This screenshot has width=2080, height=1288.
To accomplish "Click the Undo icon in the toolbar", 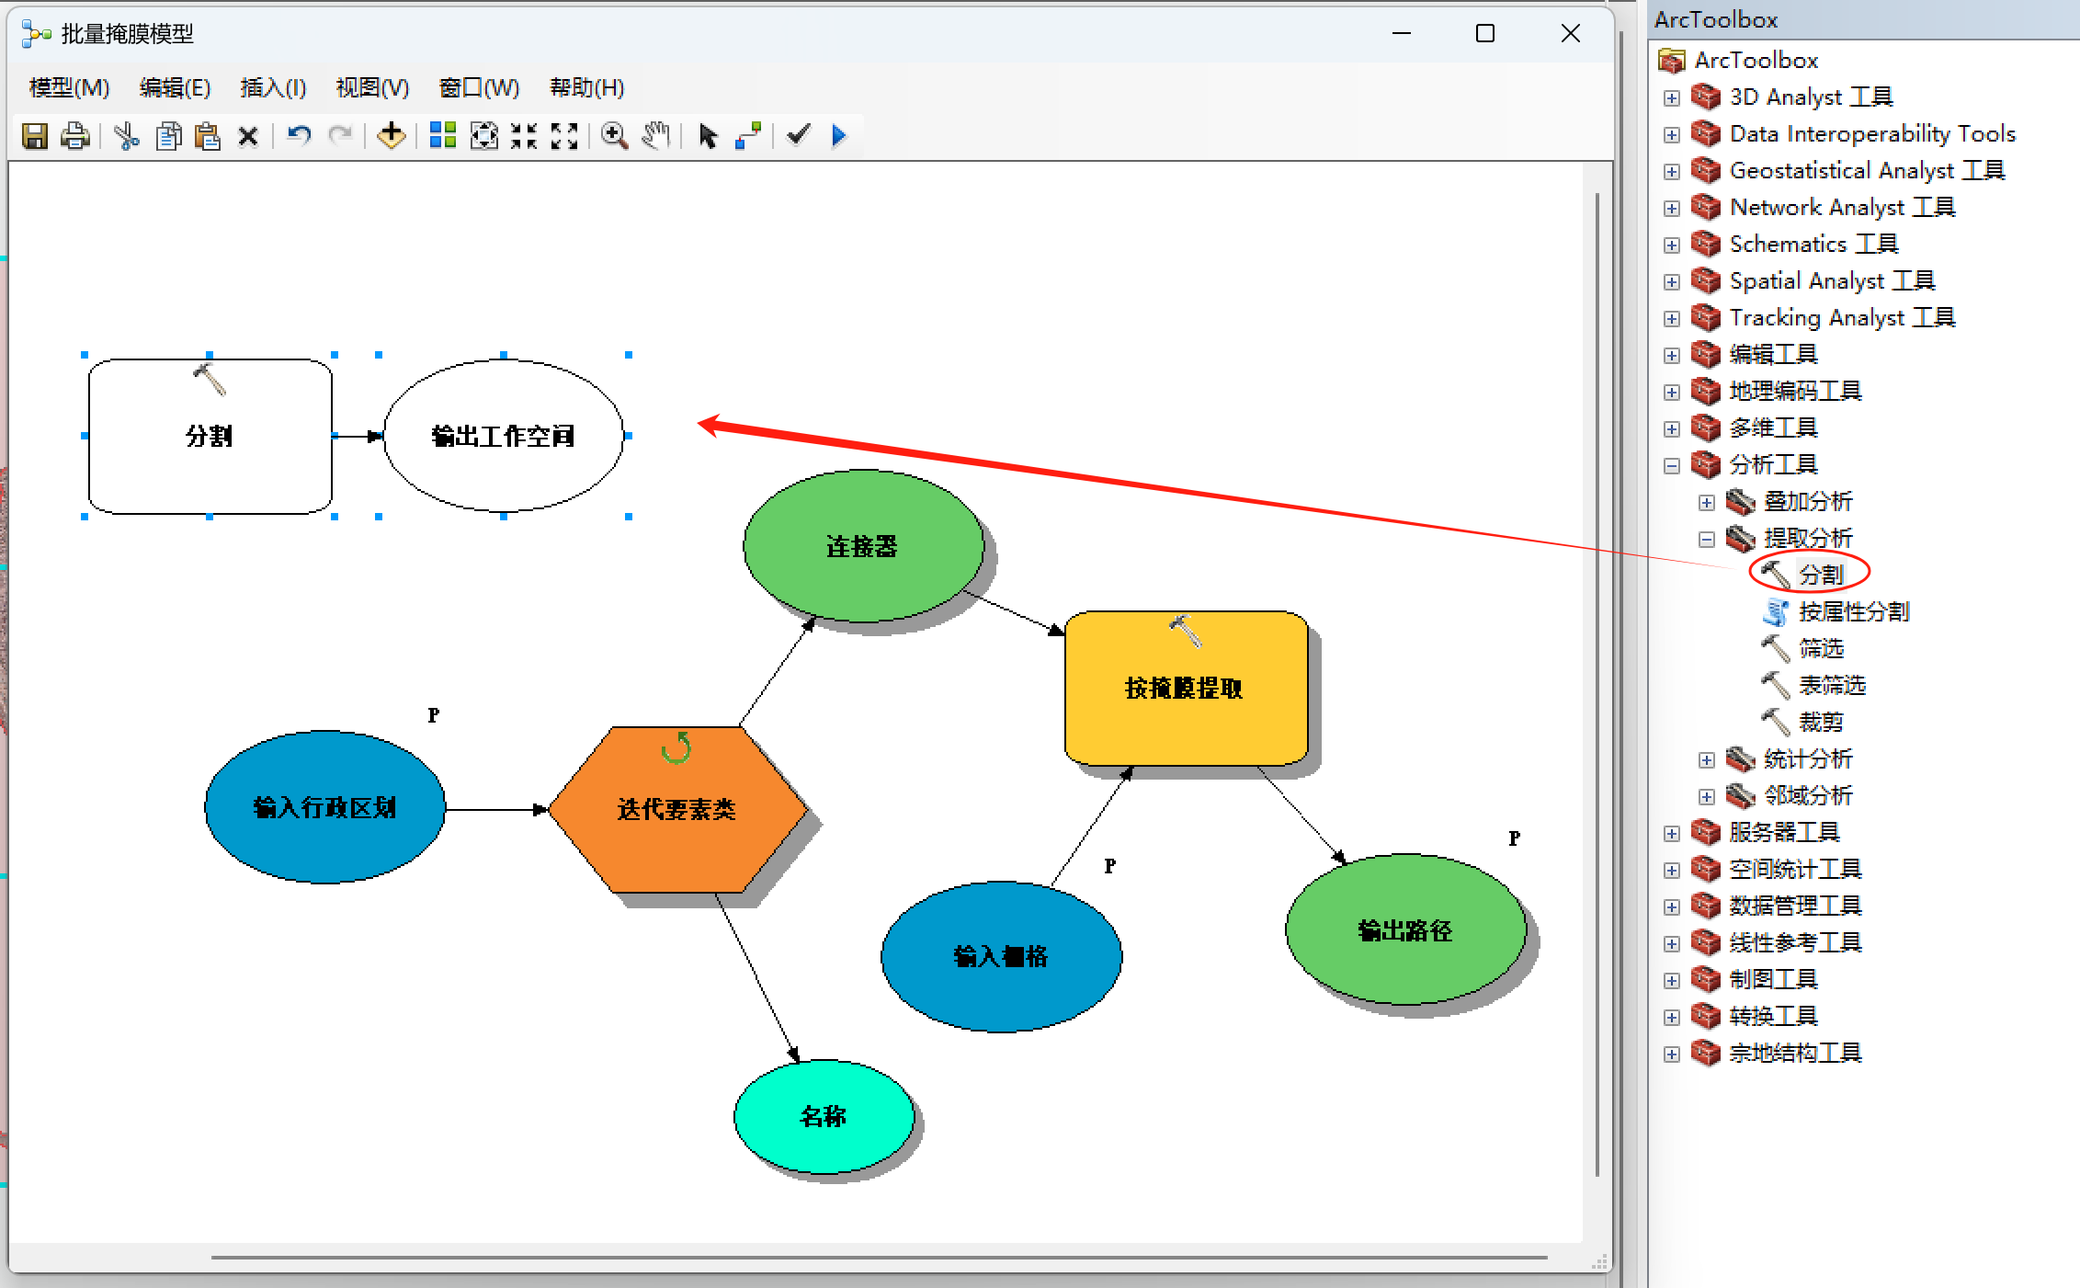I will coord(297,135).
